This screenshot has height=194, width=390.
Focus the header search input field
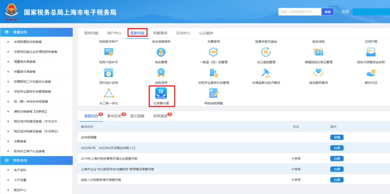[300, 12]
